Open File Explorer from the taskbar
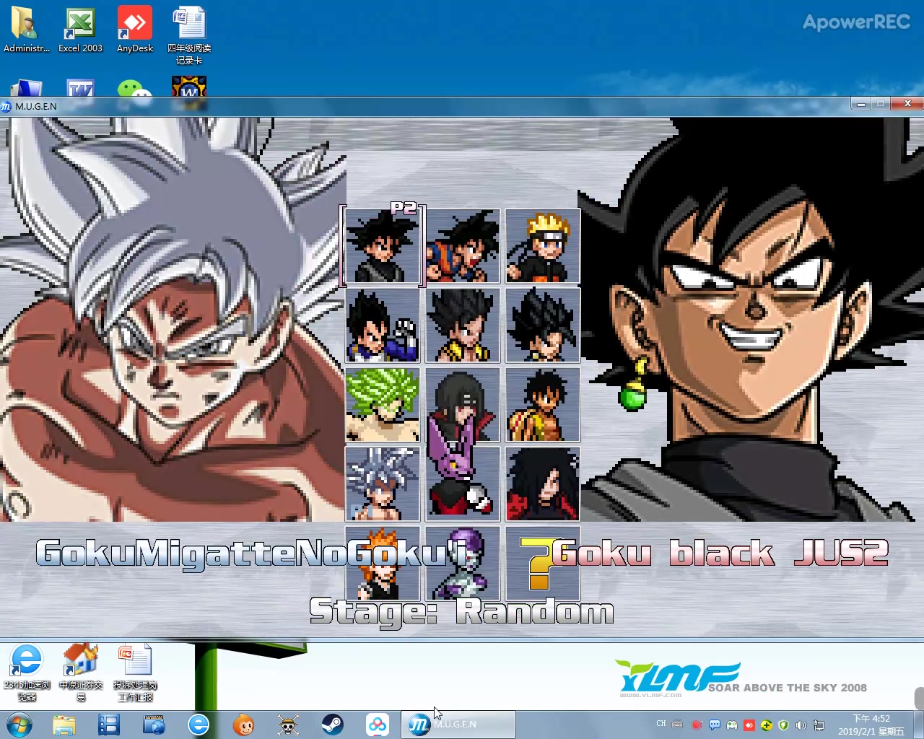Image resolution: width=924 pixels, height=739 pixels. [64, 725]
